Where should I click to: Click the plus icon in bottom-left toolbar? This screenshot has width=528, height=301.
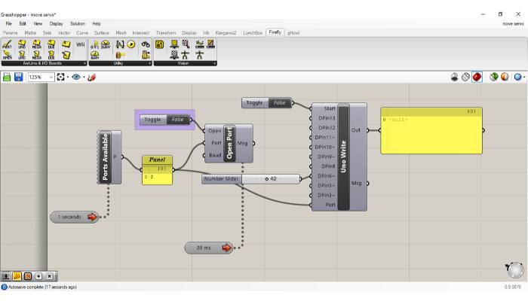(38, 276)
